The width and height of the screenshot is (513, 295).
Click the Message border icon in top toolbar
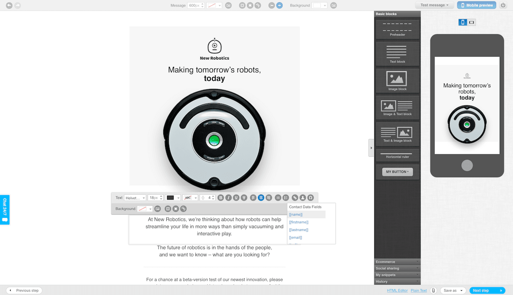pos(250,6)
